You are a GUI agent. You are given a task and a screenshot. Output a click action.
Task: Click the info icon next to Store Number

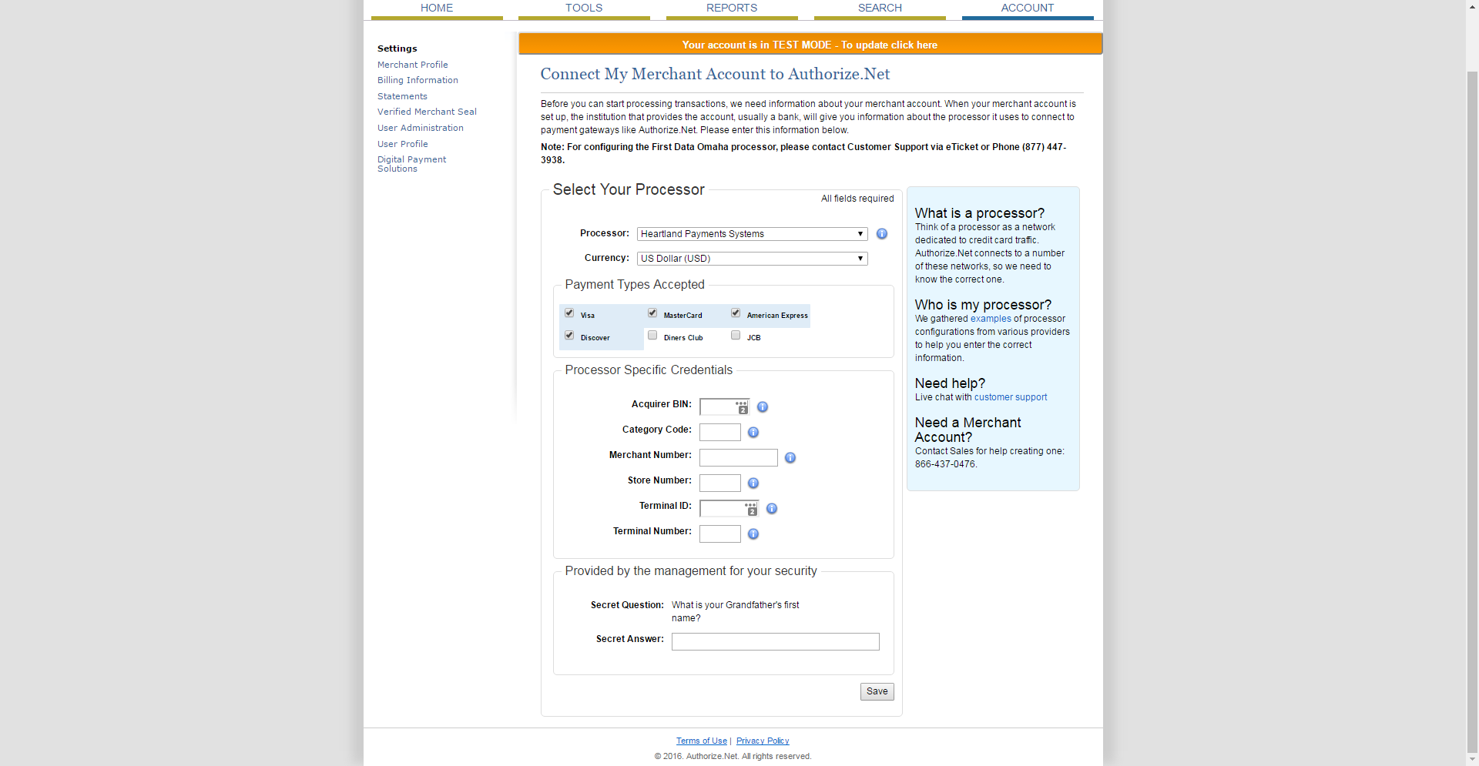click(753, 483)
